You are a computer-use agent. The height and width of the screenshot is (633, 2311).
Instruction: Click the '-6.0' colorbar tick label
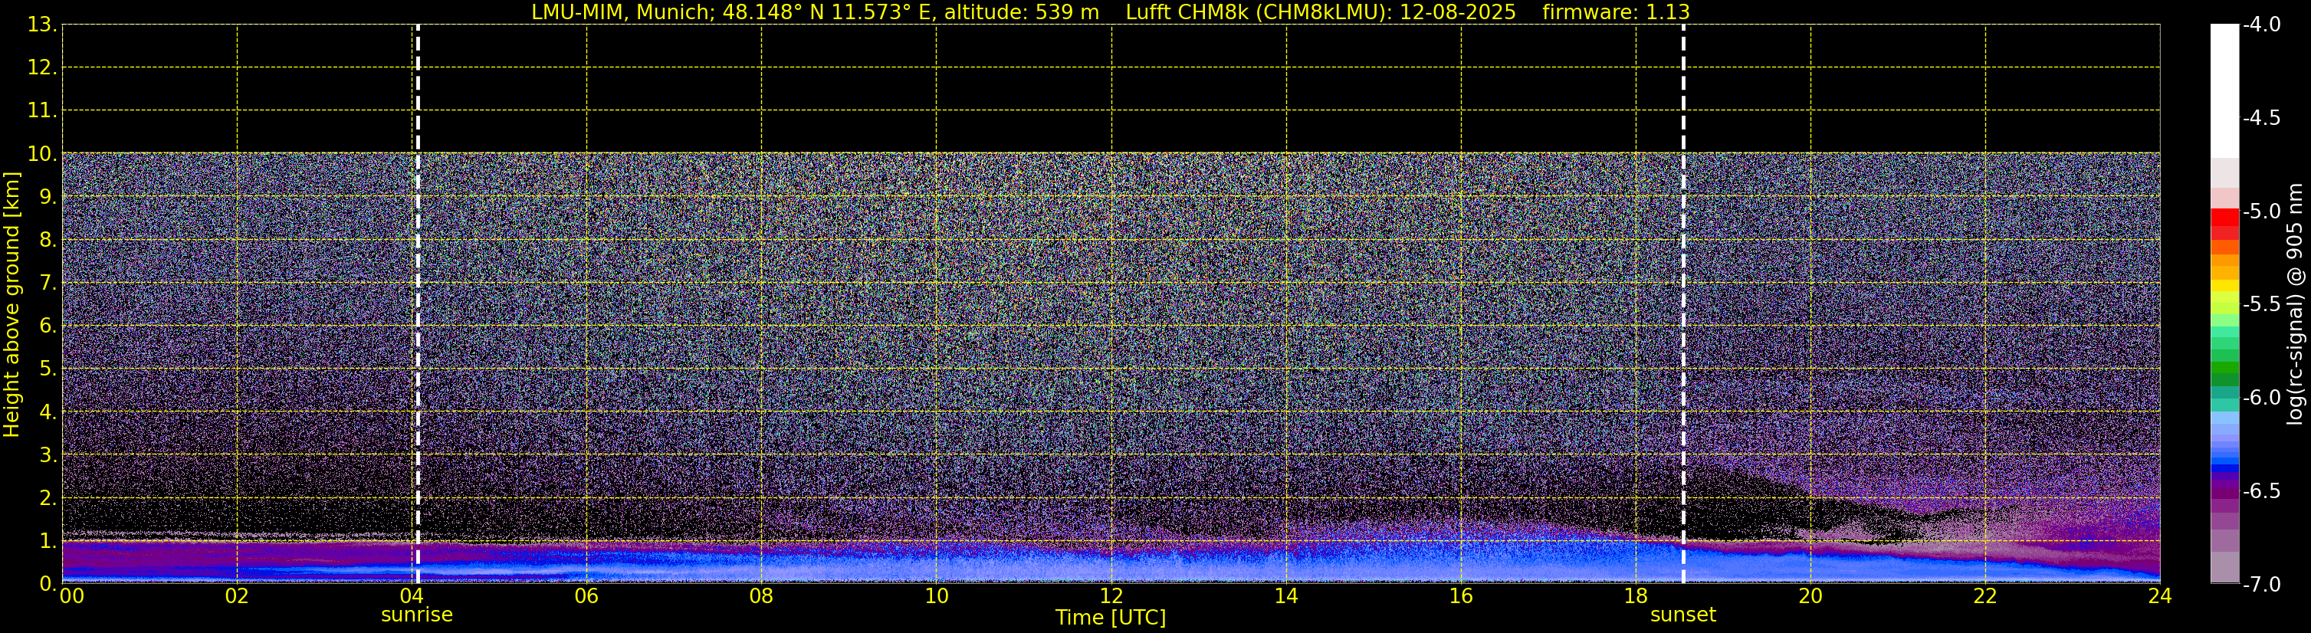pos(2260,397)
